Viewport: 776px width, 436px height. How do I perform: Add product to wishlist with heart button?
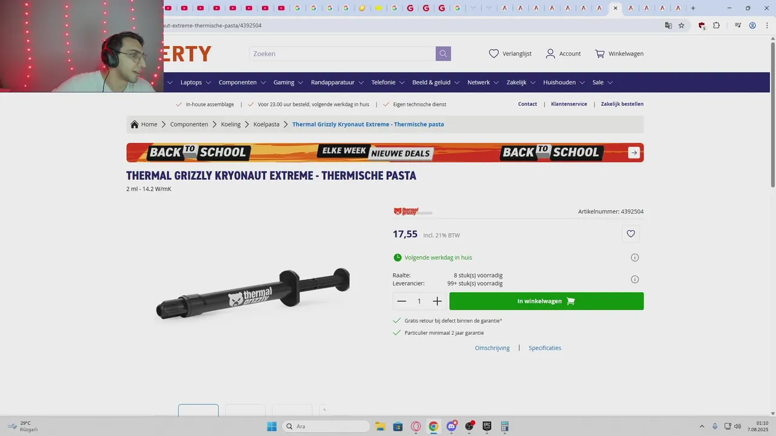pos(630,234)
